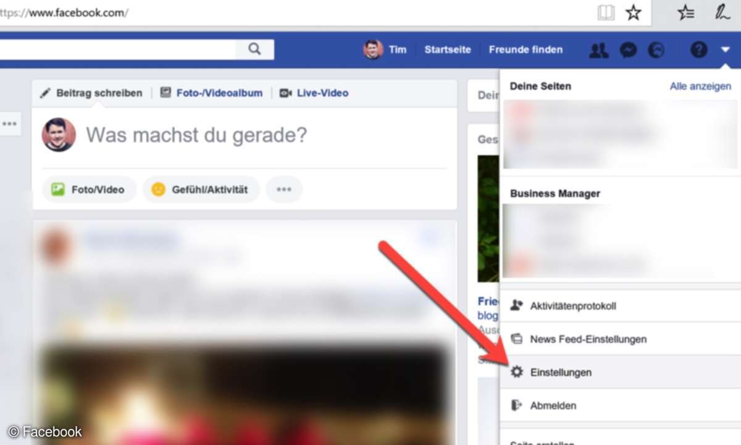Open Freunde finden
Screen dimensions: 741x445
(x=525, y=49)
